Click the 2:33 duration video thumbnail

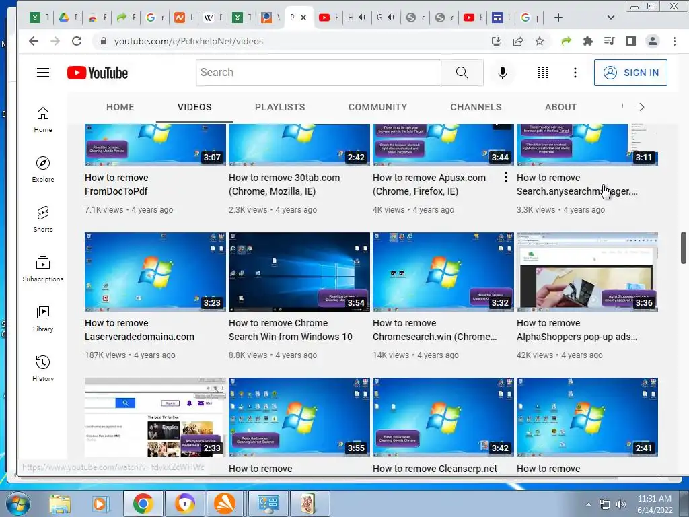click(x=155, y=417)
